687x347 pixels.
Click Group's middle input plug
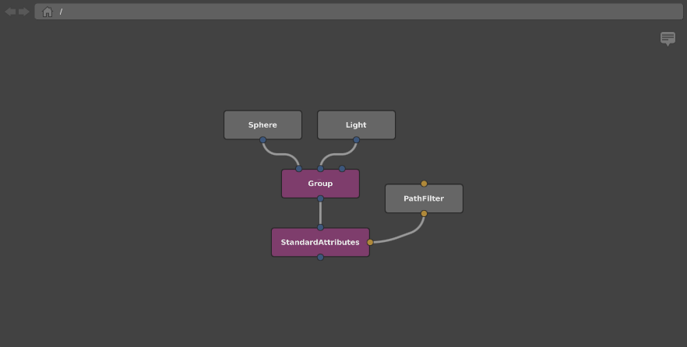[x=320, y=169]
